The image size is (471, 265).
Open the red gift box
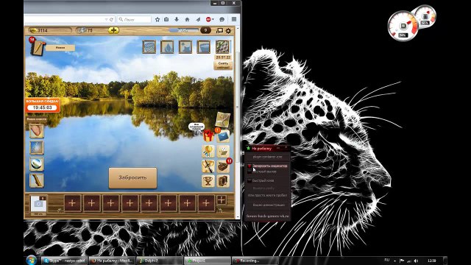coord(208,135)
